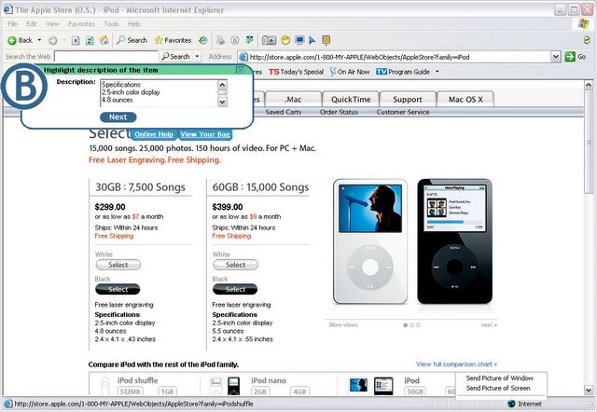Click the Description box scroll-down arrow
Viewport: 597px width, 412px height.
click(x=222, y=102)
